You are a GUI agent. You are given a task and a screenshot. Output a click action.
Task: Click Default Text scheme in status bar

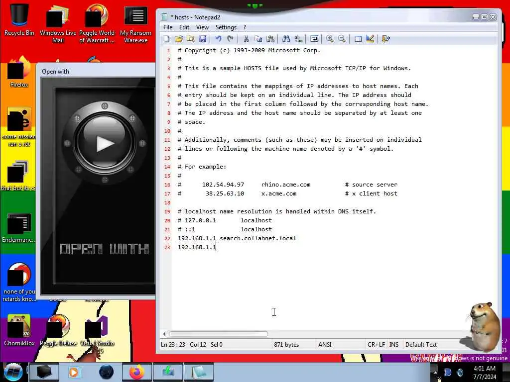(x=421, y=345)
